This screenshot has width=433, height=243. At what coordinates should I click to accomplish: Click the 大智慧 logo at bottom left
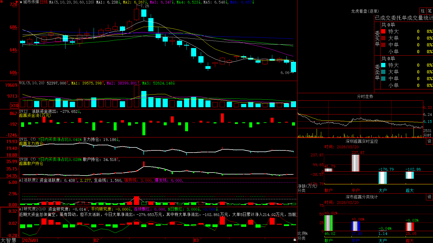8,240
